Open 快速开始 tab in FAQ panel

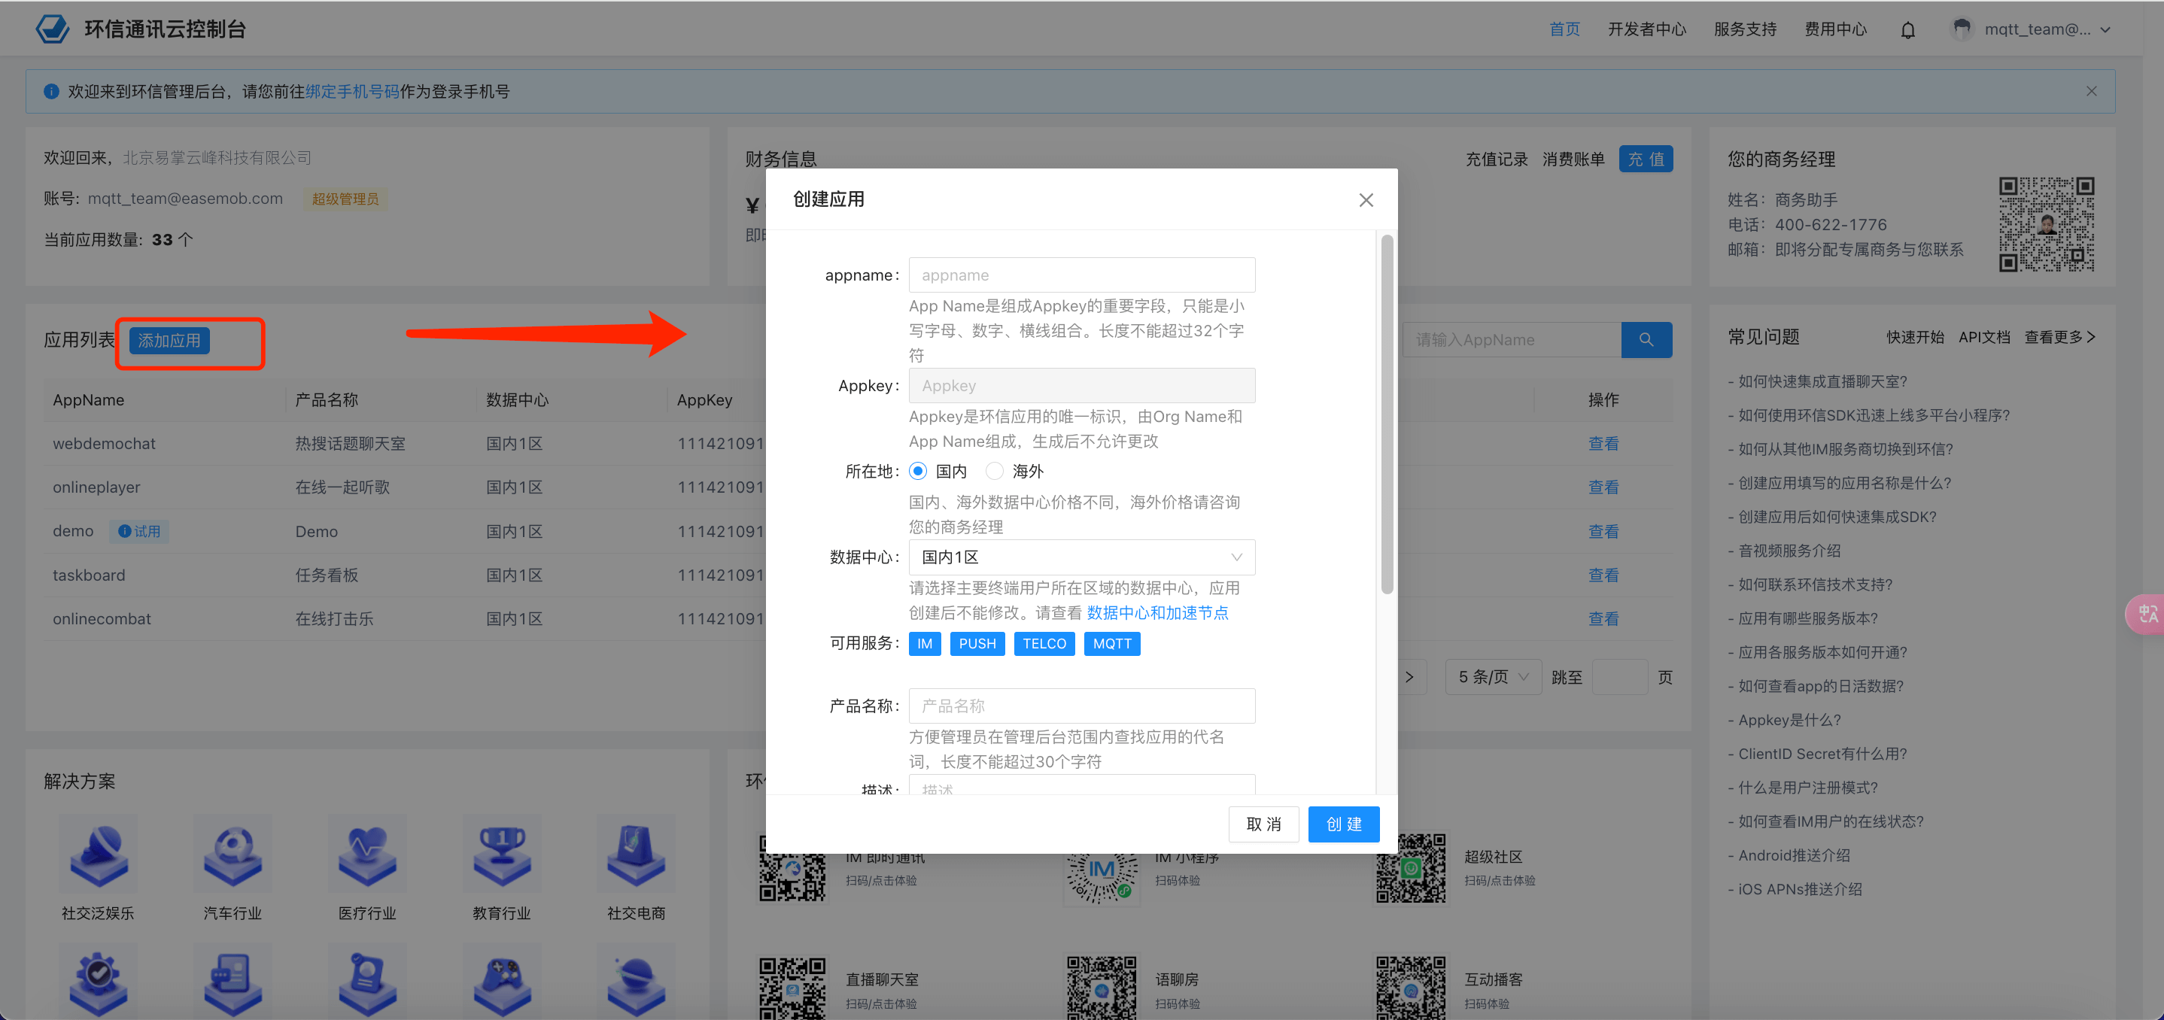[1916, 338]
